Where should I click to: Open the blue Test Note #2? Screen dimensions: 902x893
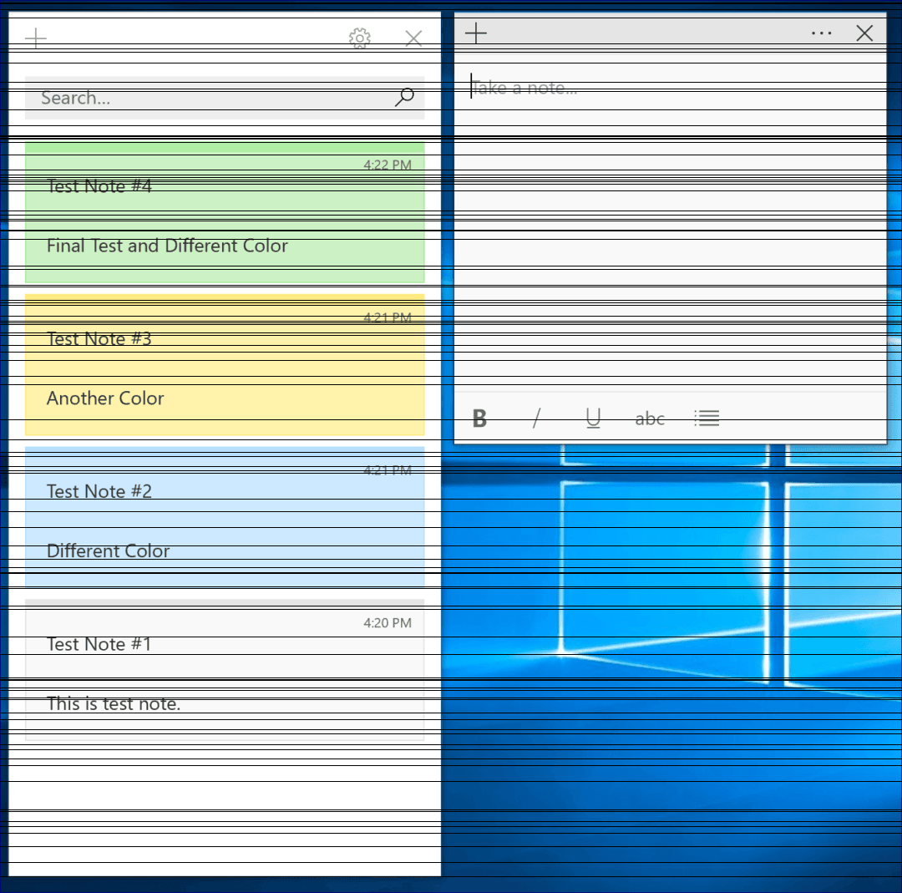point(225,514)
